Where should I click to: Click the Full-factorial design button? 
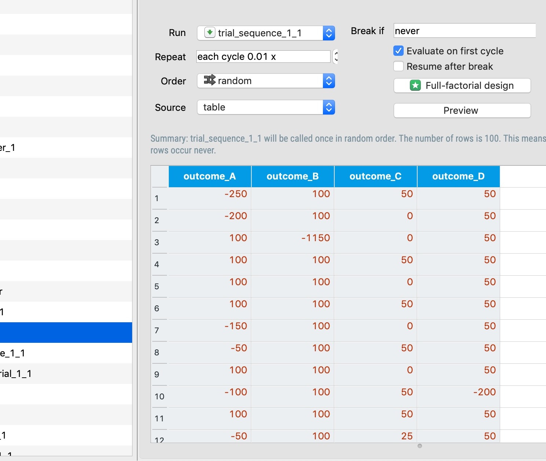[462, 85]
